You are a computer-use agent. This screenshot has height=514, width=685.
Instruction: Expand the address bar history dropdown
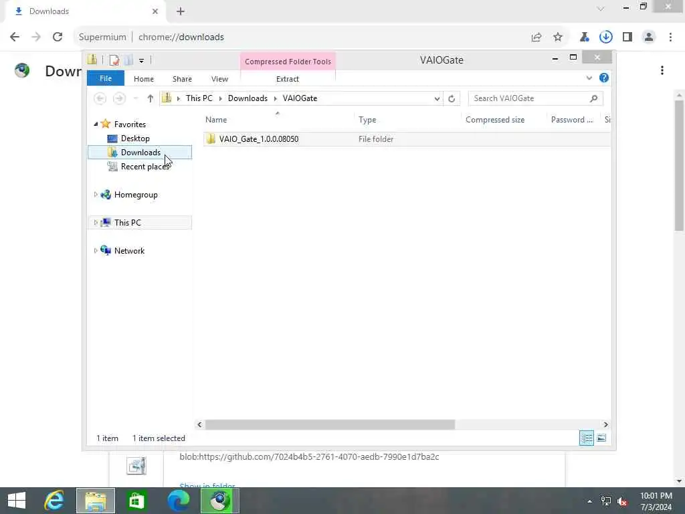pos(437,99)
